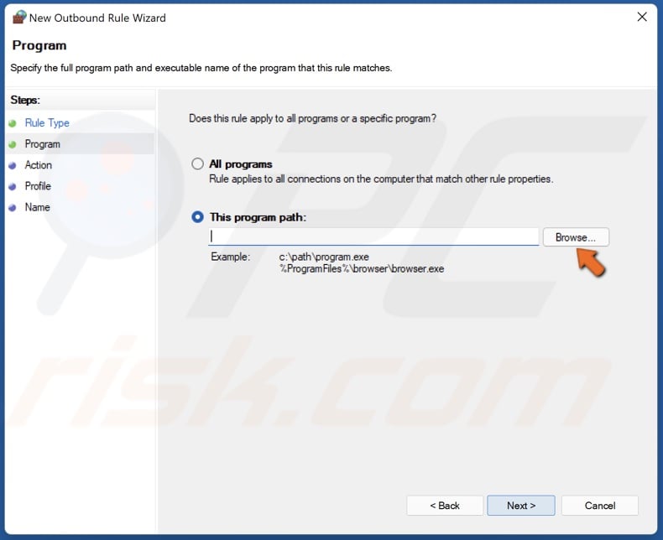
Task: Select the Program step label in sidebar
Action: [x=43, y=144]
